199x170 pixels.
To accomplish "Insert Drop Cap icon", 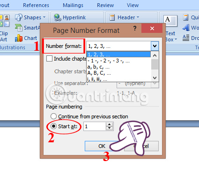I will pos(186,38).
